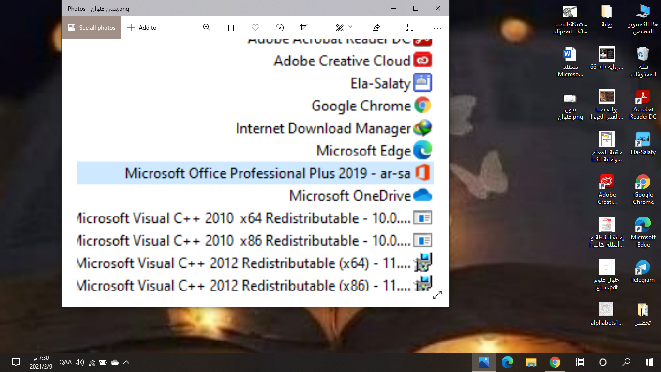Open Task View from the taskbar
Image resolution: width=661 pixels, height=372 pixels.
[579, 362]
